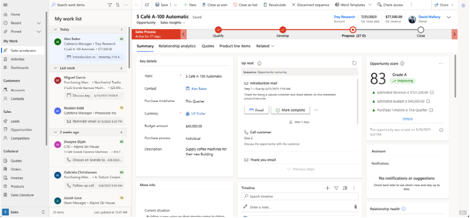
Task: Open the Timeline filter icon
Action: tap(336, 188)
